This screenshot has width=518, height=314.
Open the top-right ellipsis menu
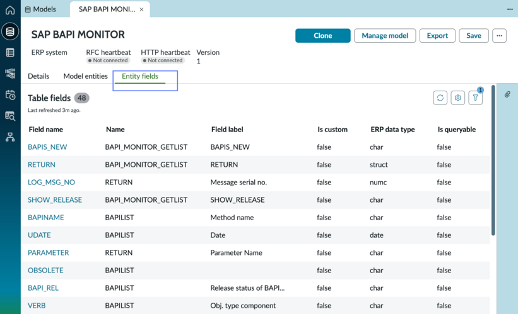[x=510, y=9]
